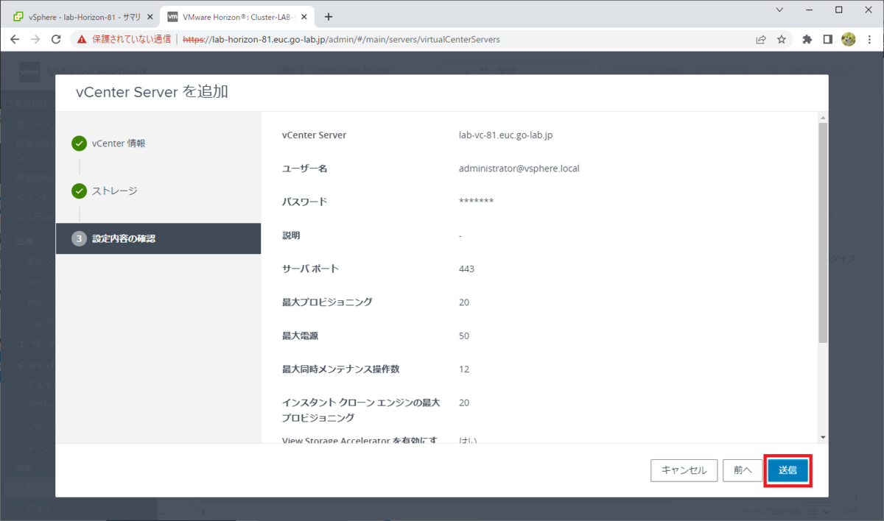The width and height of the screenshot is (884, 521).
Task: Click the vCenter Server を追加 dialog title
Action: click(x=152, y=92)
